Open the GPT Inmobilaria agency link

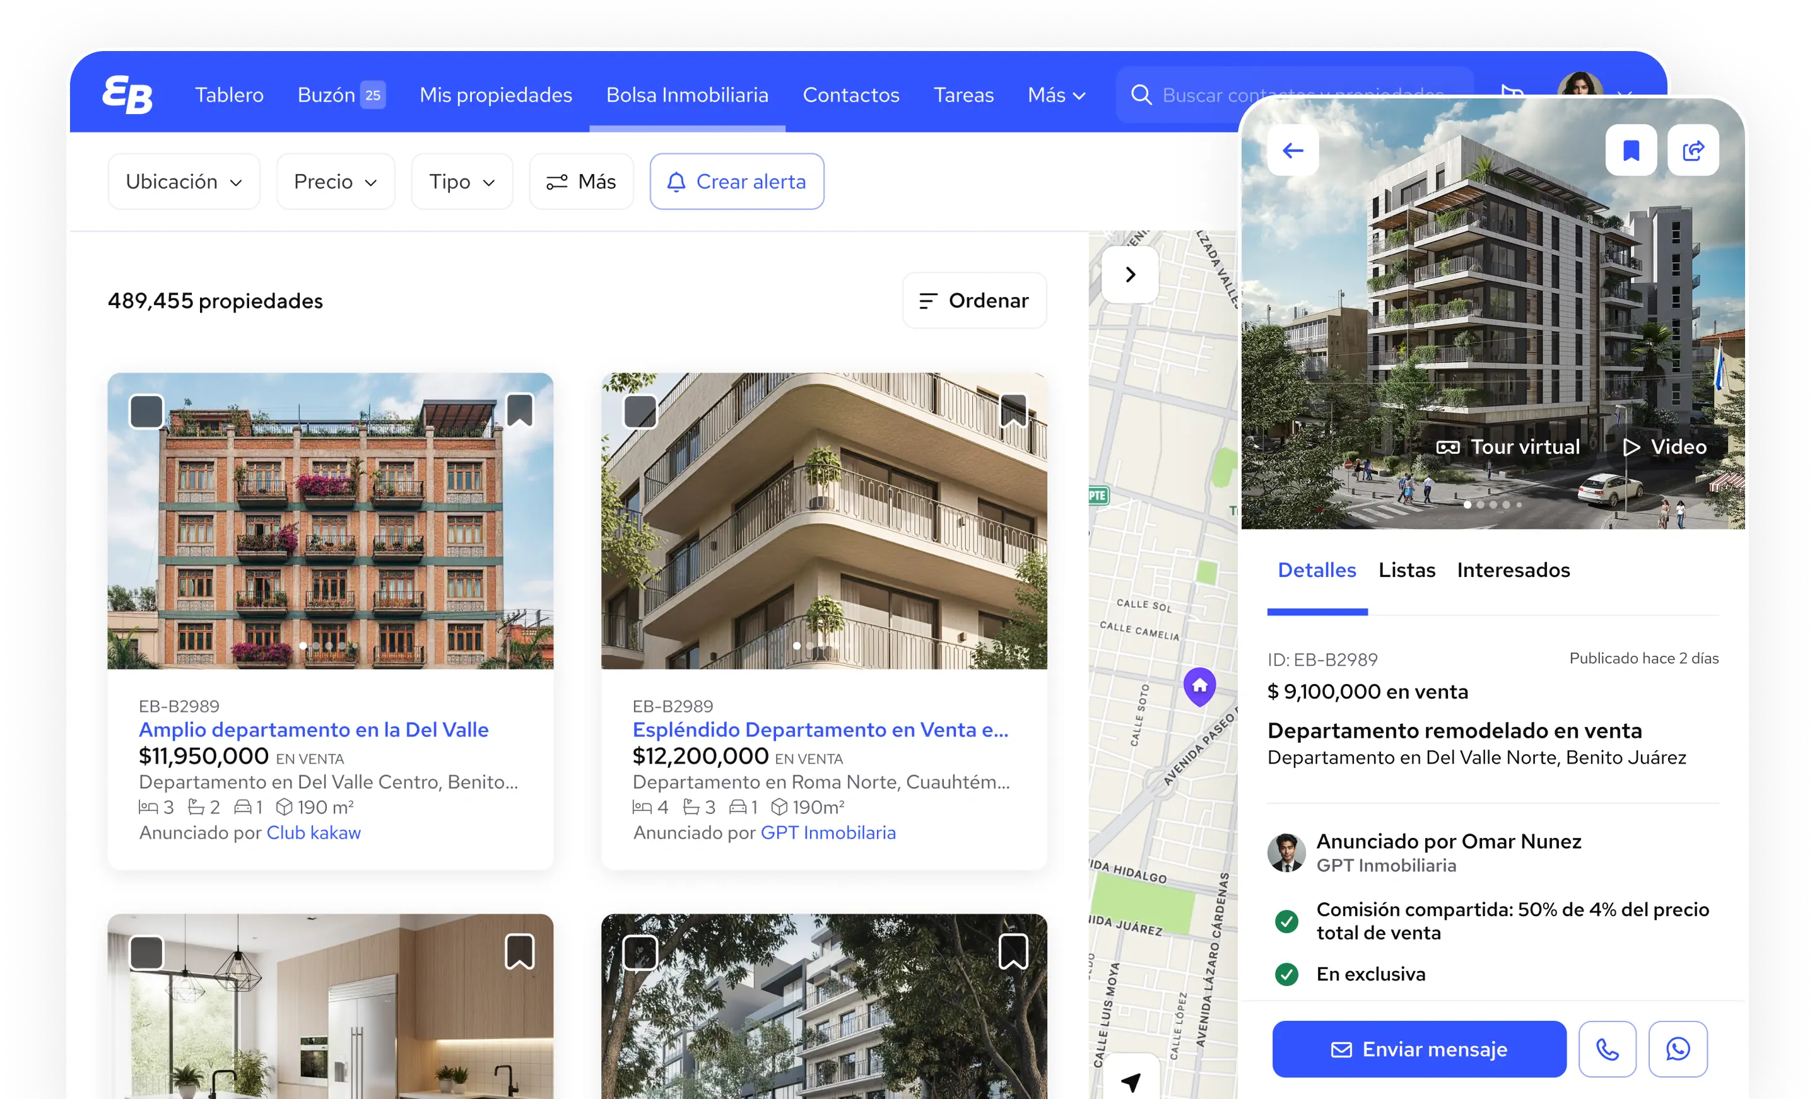click(x=827, y=832)
